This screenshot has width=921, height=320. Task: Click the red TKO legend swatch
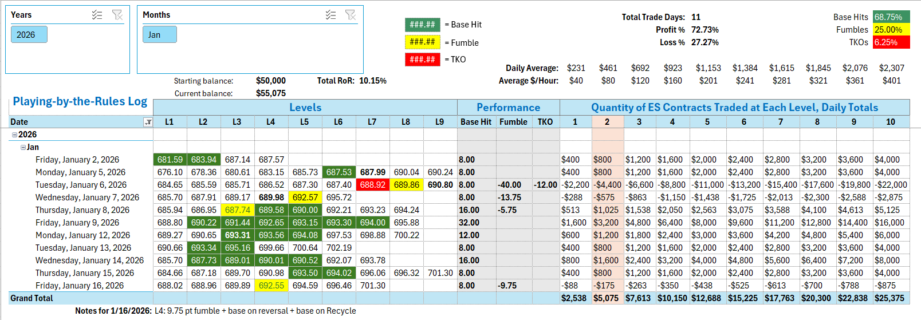tap(422, 59)
